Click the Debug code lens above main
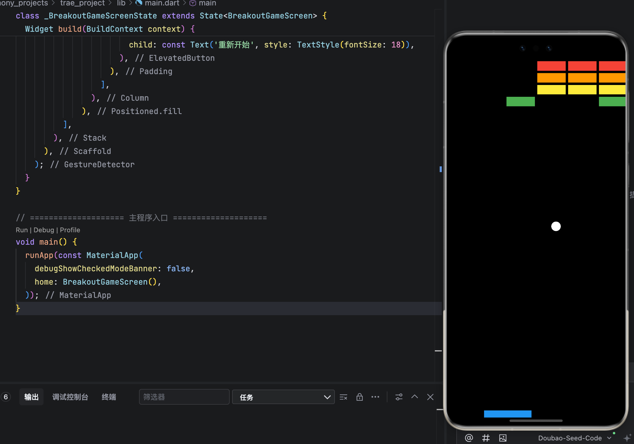The height and width of the screenshot is (444, 634). tap(44, 230)
